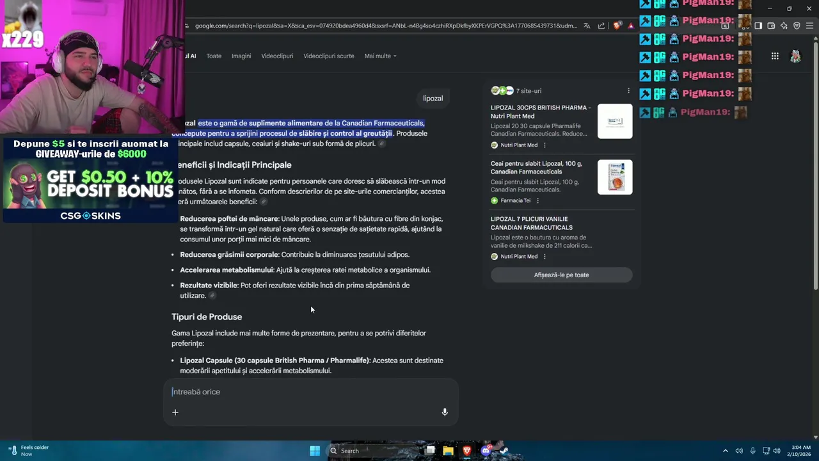Click the microphone voice input icon
The image size is (819, 461).
point(445,412)
